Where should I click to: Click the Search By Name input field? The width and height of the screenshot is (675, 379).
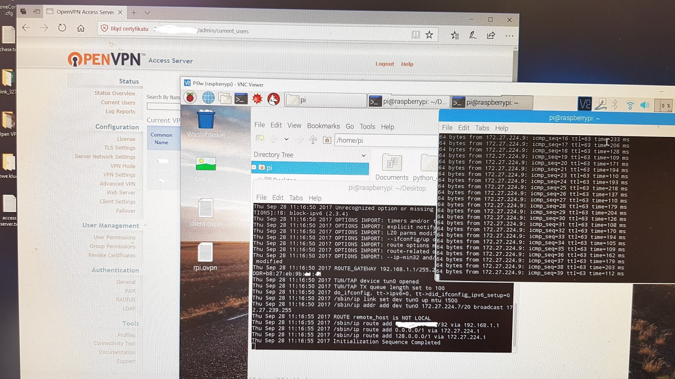(x=164, y=107)
